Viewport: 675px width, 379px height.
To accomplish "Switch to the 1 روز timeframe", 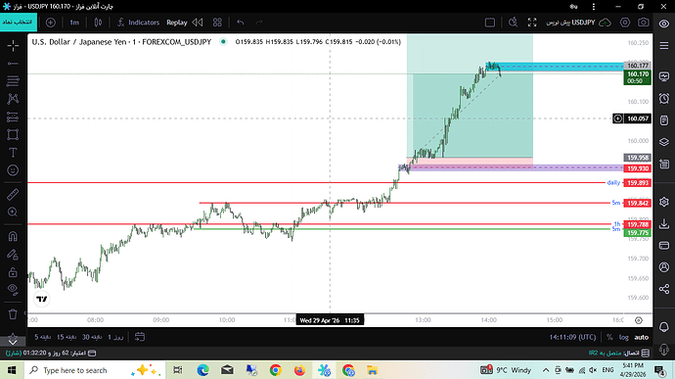I will (x=115, y=337).
